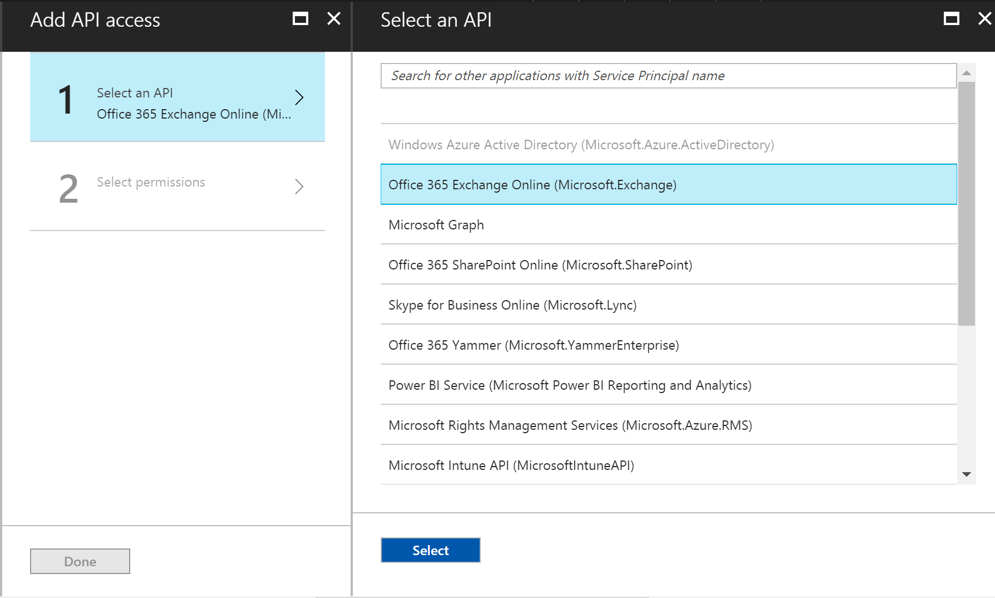Open step 1 Select an API
The image size is (995, 598).
177,97
